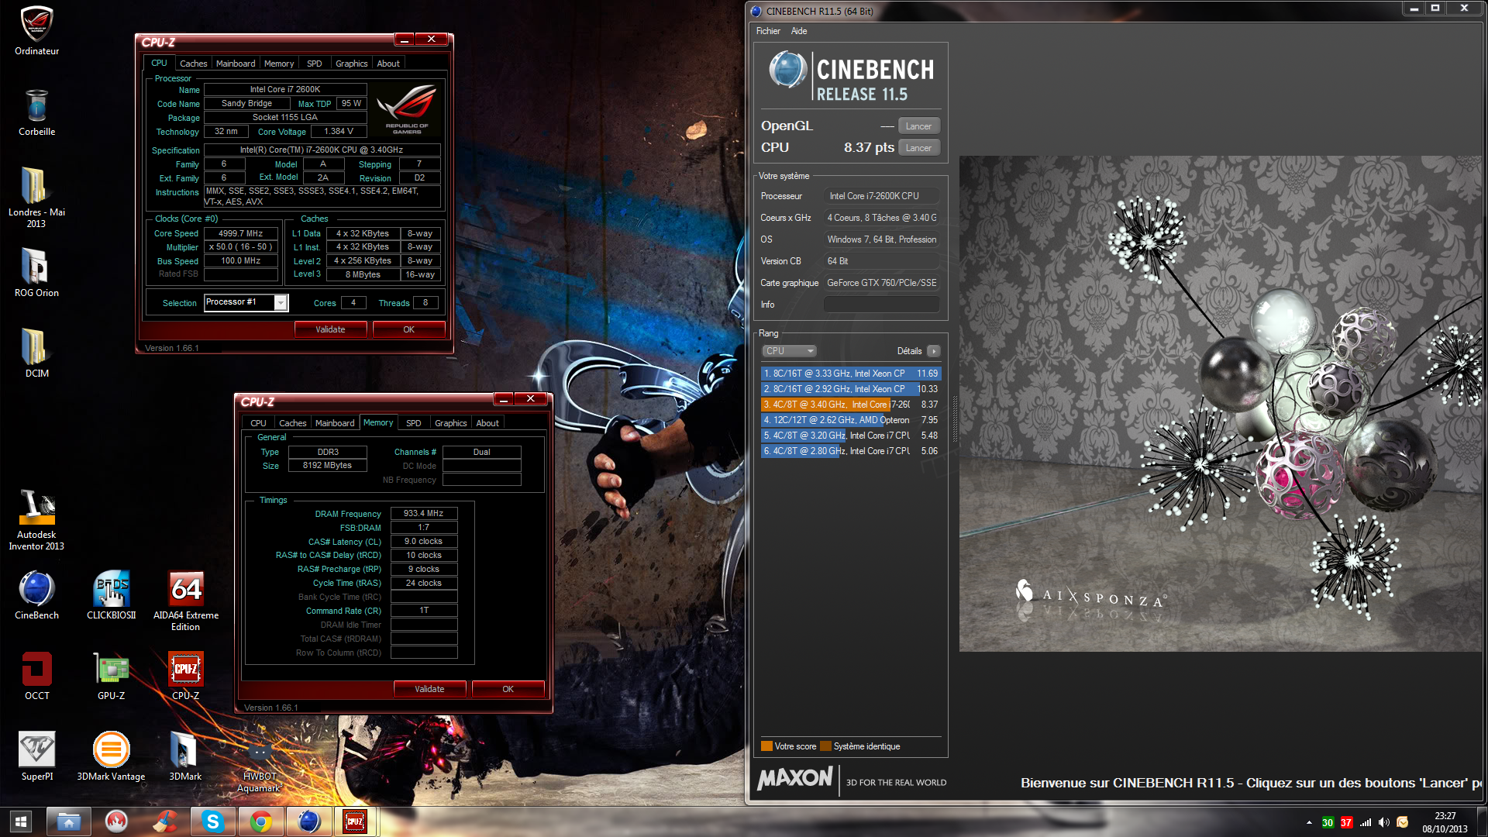1488x837 pixels.
Task: Open the CPU ranking dropdown in Cinebench
Action: tap(789, 351)
